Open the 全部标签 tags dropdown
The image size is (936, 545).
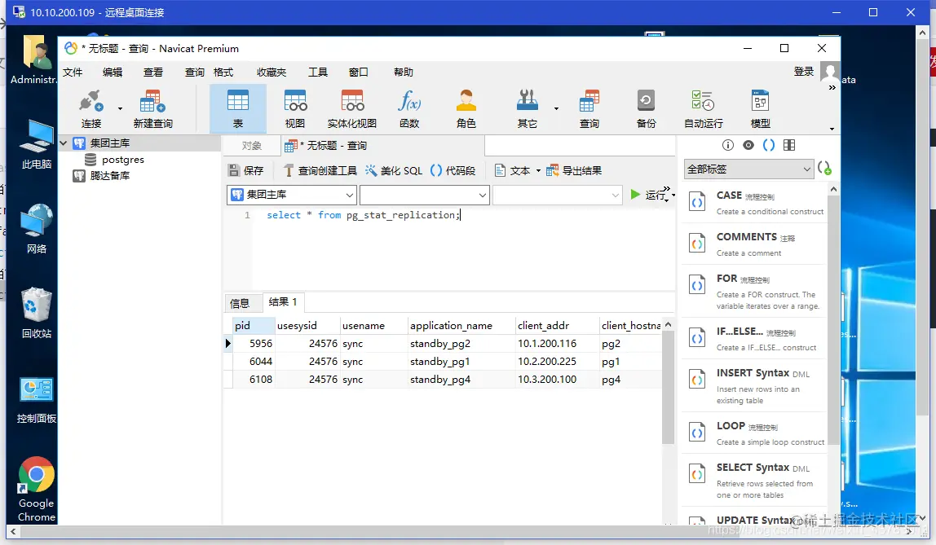(748, 169)
